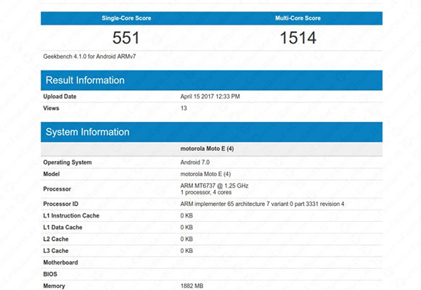Image resolution: width=421 pixels, height=290 pixels.
Task: Click the Multi-Core Score header
Action: pyautogui.click(x=298, y=18)
